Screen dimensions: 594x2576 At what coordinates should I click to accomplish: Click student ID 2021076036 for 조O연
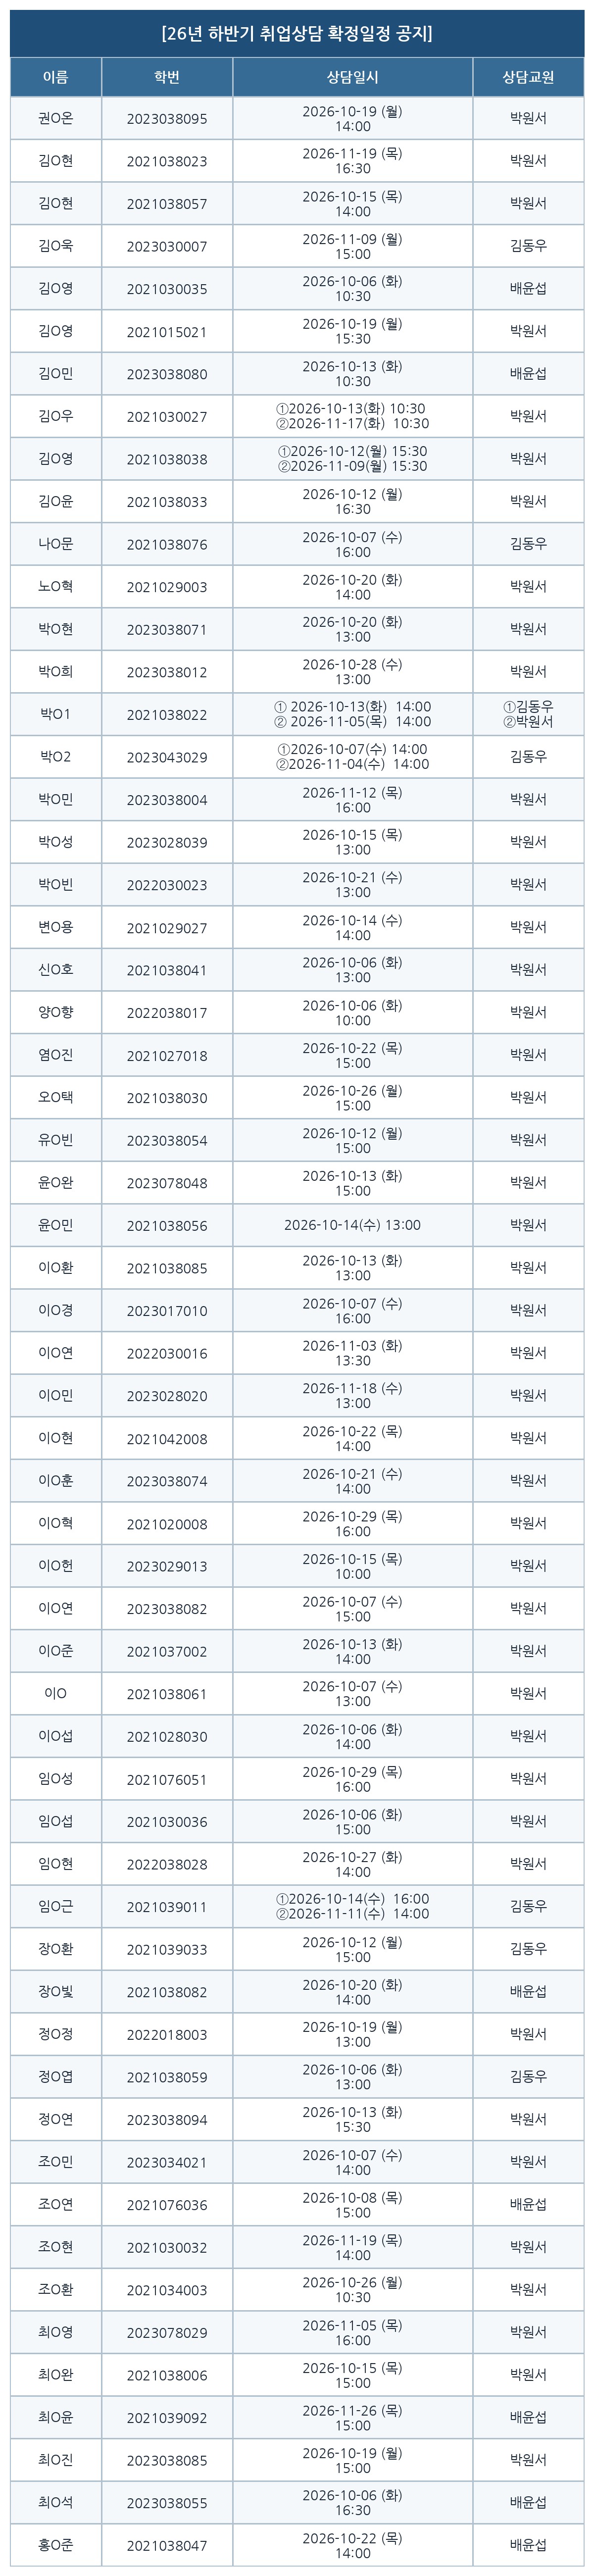[167, 2204]
